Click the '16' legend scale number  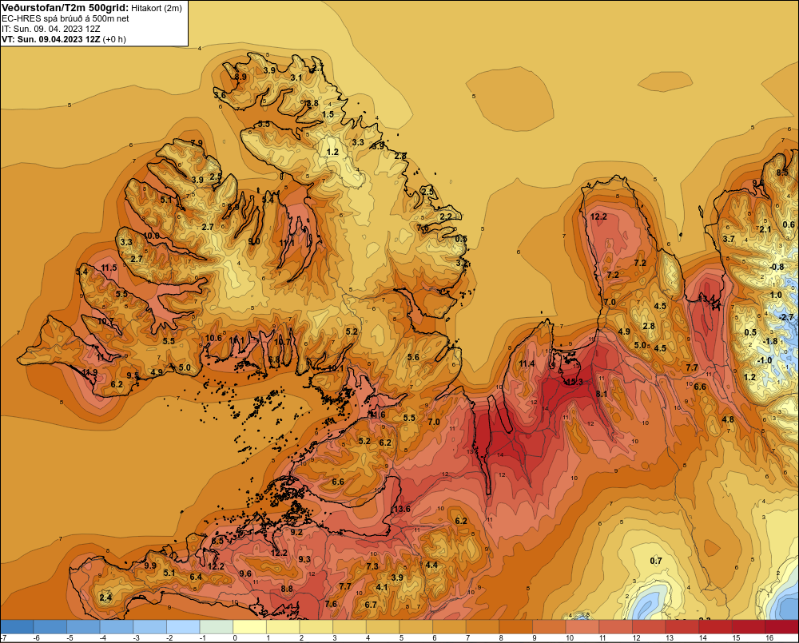[x=769, y=637]
